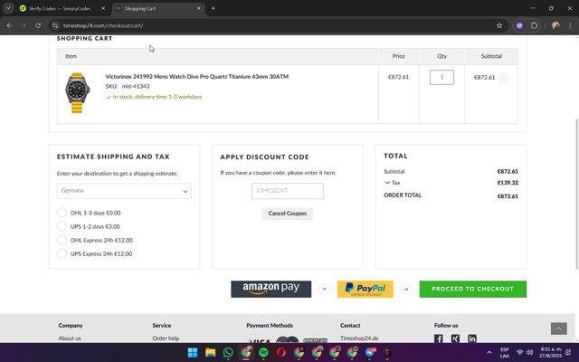
Task: Click the yellow Victorinox watch thumbnail
Action: point(77,92)
